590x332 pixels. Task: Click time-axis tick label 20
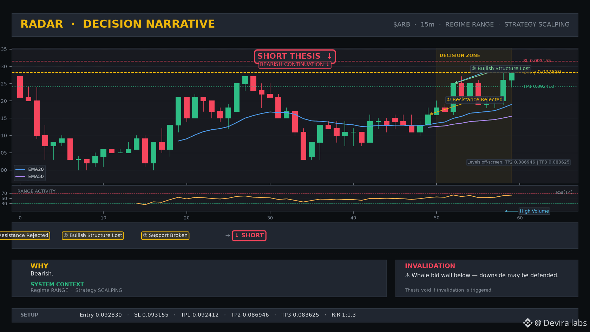186,218
